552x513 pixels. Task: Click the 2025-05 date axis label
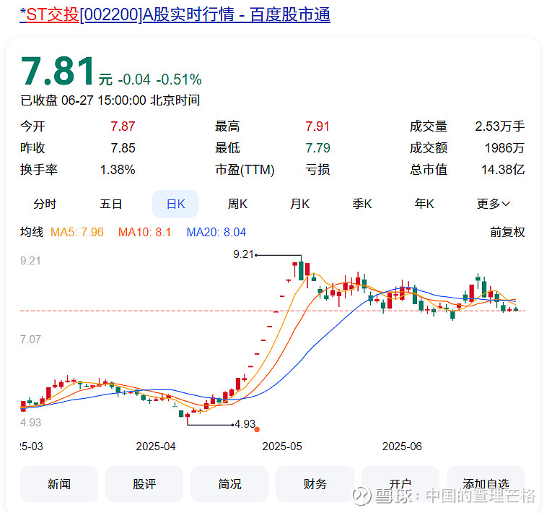coord(282,447)
